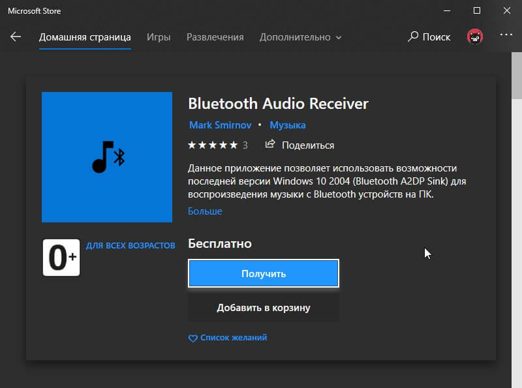Open the three-dots more options menu
This screenshot has height=388, width=522.
pos(506,35)
